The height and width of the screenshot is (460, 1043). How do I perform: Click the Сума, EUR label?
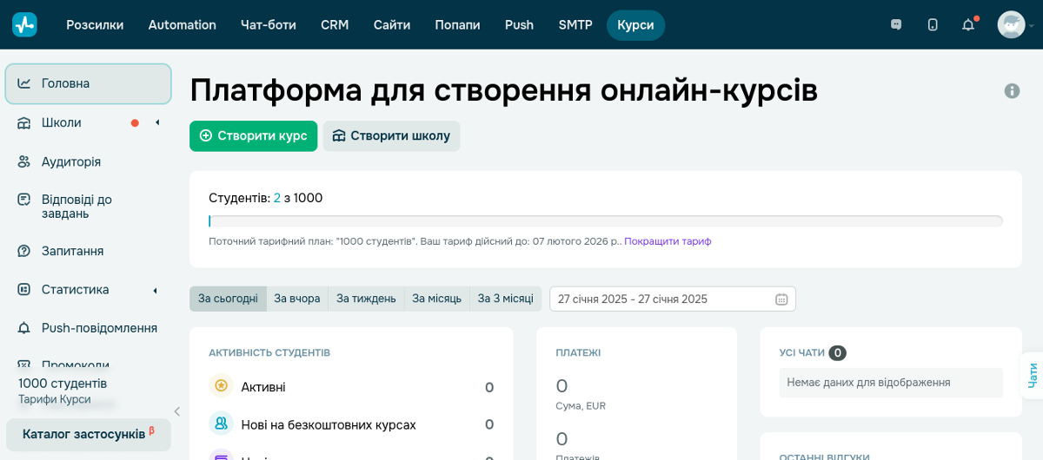(x=581, y=405)
